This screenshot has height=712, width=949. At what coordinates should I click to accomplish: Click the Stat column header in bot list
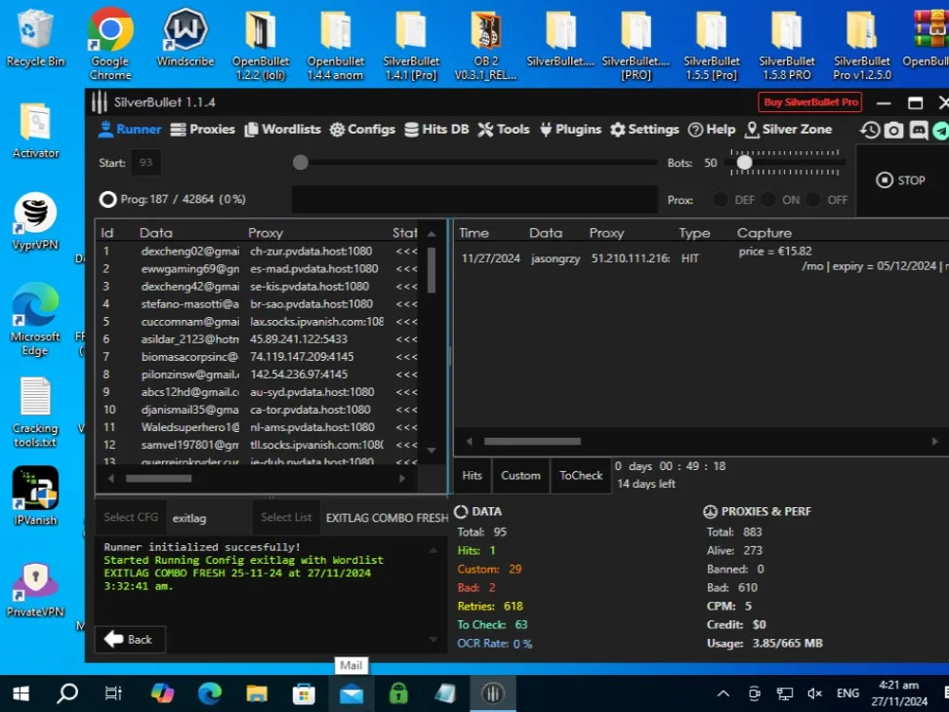[x=404, y=233]
